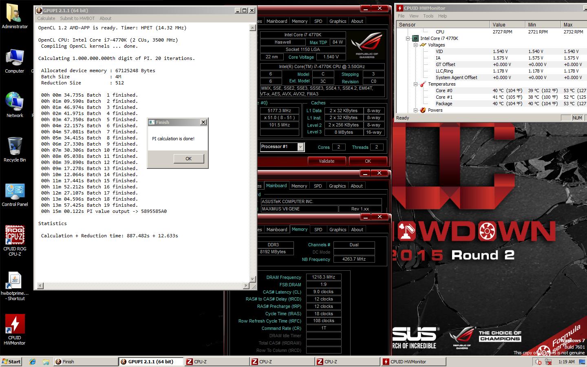Click the Windows Explorer quick launch icon
Screen dimensions: 587x367
46,362
